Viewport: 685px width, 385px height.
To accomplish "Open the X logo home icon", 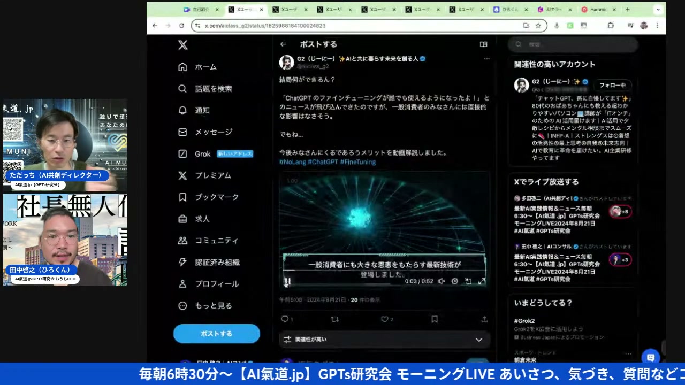I will point(183,45).
